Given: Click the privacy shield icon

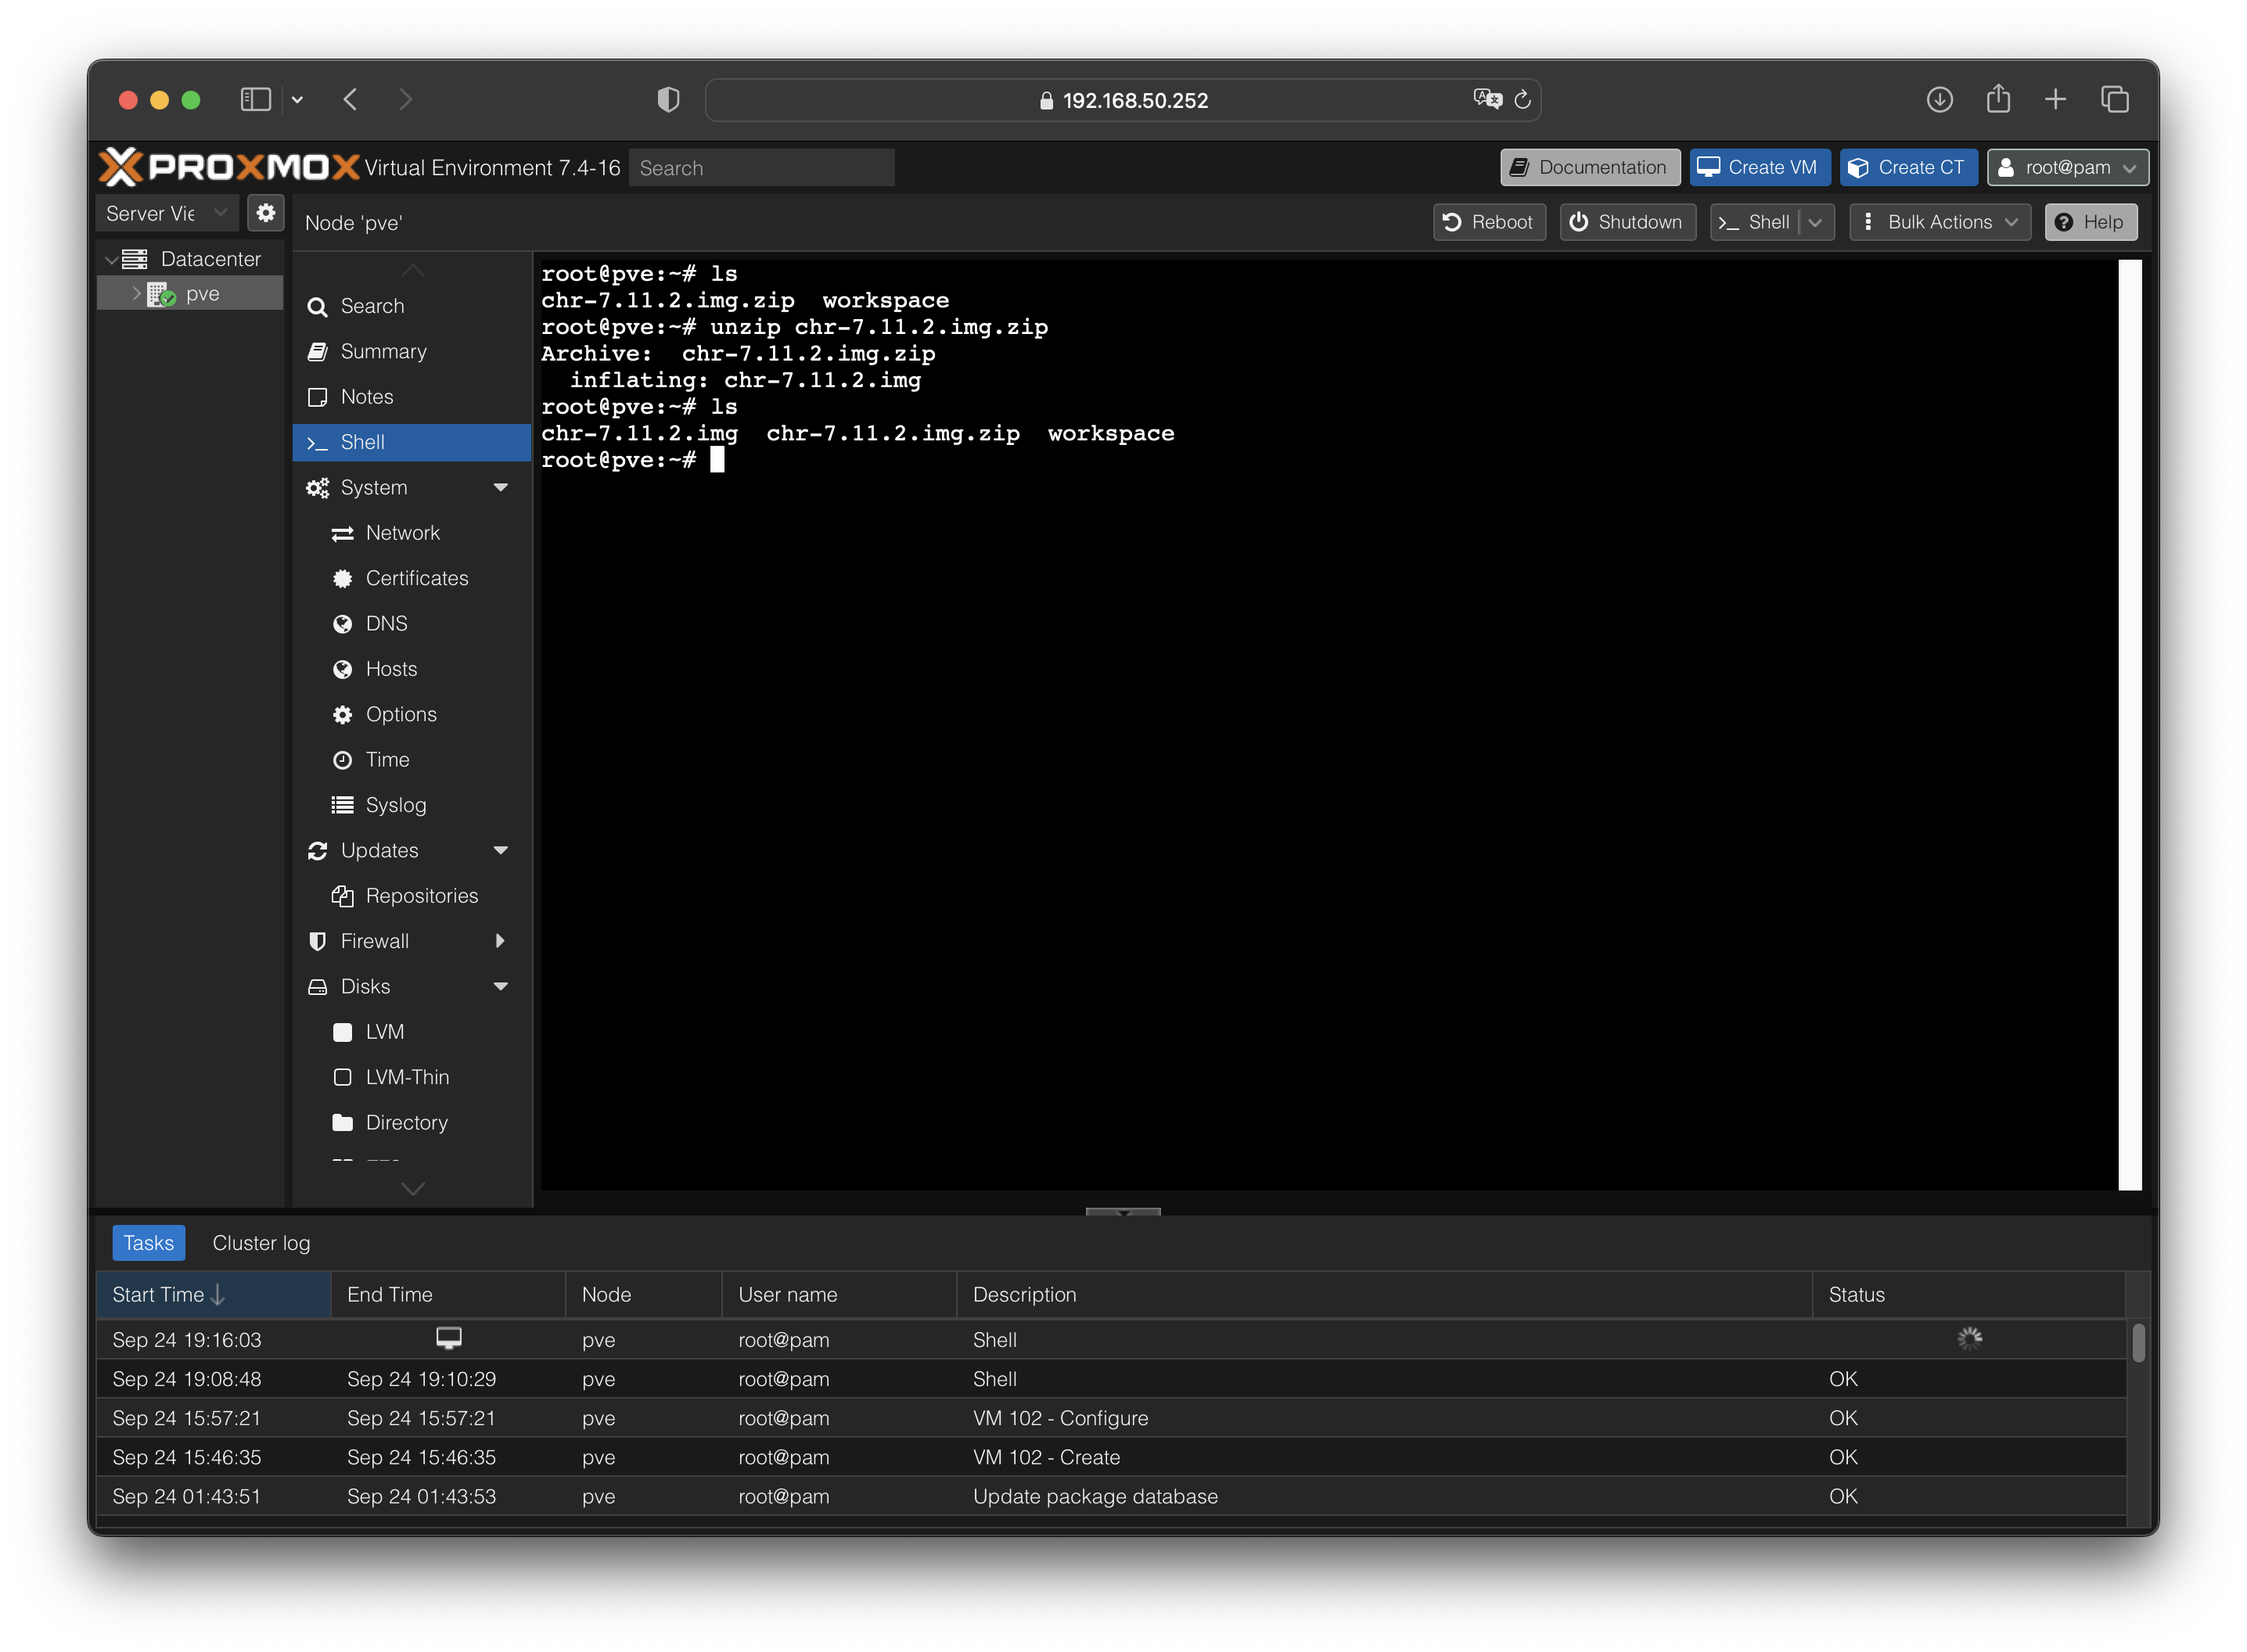Looking at the screenshot, I should tap(668, 99).
